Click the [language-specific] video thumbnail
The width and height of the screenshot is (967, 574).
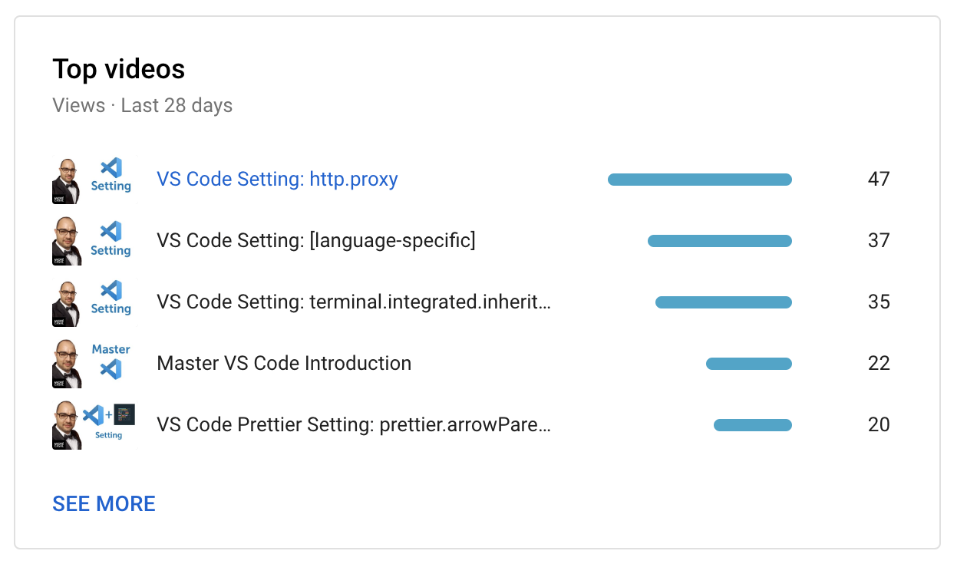tap(92, 240)
